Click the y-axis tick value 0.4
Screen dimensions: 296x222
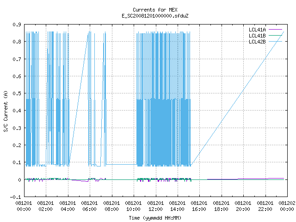pyautogui.click(x=17, y=111)
